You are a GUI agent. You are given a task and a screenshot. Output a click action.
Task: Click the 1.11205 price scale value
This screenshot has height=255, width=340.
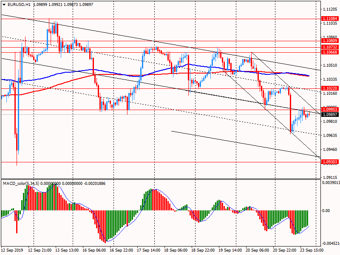[x=330, y=9]
